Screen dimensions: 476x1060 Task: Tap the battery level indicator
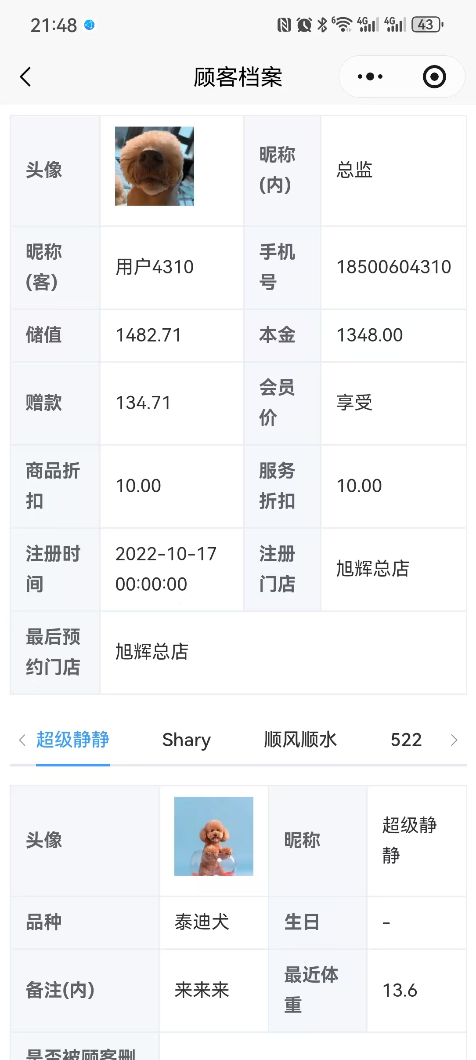(x=427, y=25)
